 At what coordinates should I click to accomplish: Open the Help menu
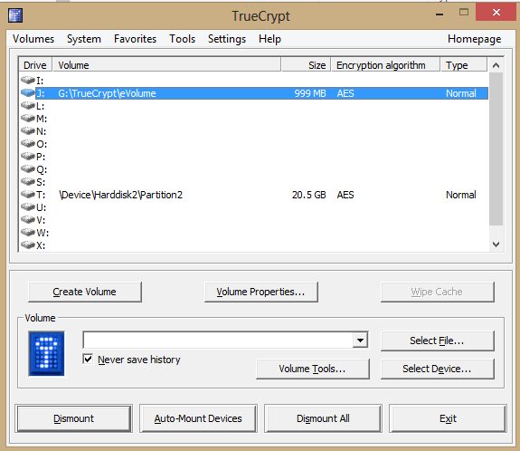pyautogui.click(x=269, y=39)
